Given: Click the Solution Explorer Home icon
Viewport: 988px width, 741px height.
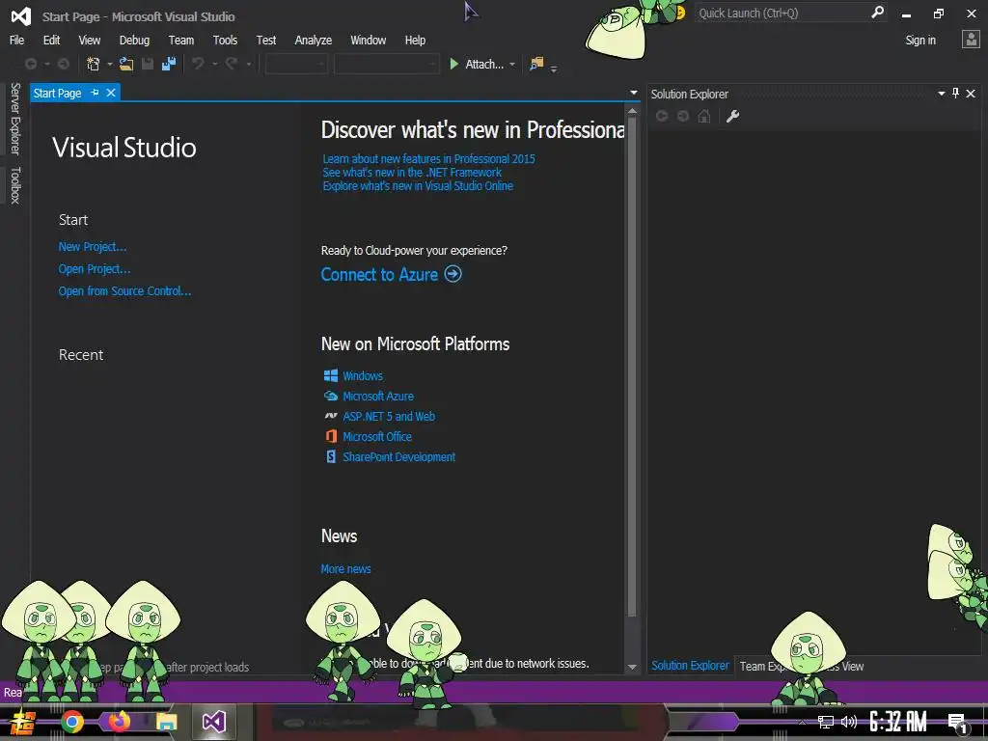Looking at the screenshot, I should click(x=704, y=116).
